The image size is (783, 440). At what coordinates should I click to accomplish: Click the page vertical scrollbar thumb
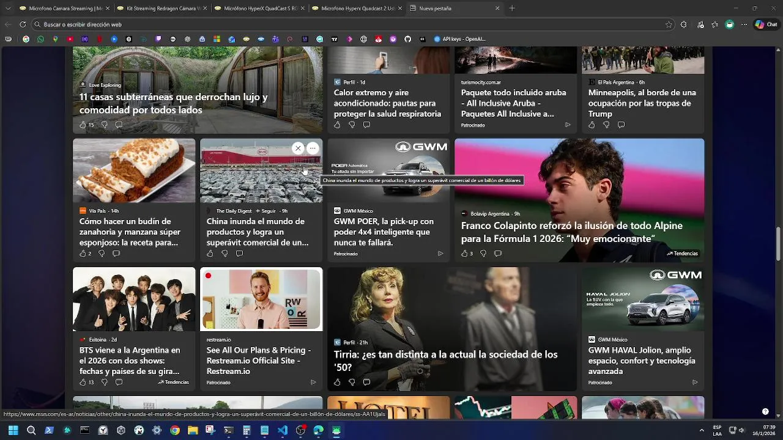pos(779,243)
